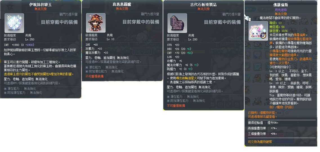Click 戰鬥力提升量 label in 伊妮絲的寶玉 panel

(x=68, y=14)
